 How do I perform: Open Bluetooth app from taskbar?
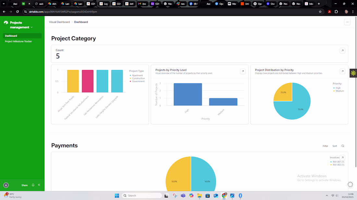pyautogui.click(x=240, y=195)
